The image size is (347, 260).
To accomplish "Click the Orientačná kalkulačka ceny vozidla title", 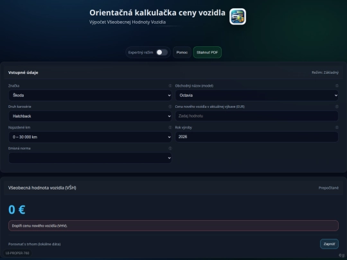I will [157, 13].
